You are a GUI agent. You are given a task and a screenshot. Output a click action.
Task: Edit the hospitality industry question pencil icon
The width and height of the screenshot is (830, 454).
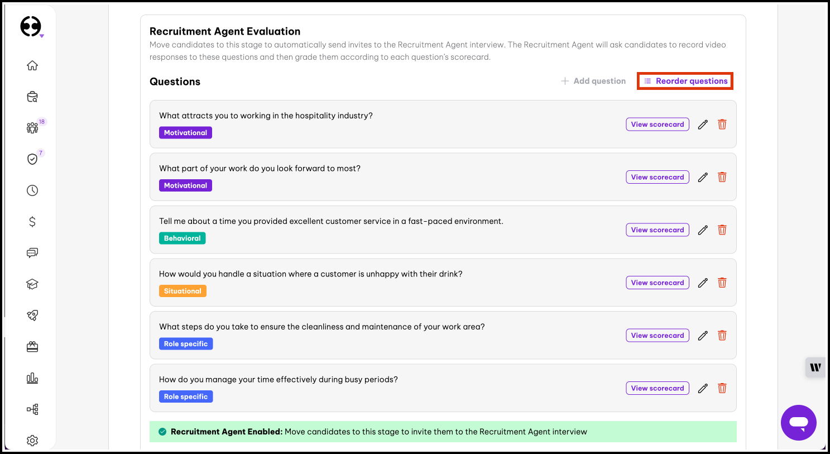click(x=703, y=125)
